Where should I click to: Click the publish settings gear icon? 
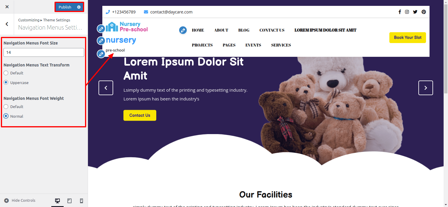tap(79, 7)
